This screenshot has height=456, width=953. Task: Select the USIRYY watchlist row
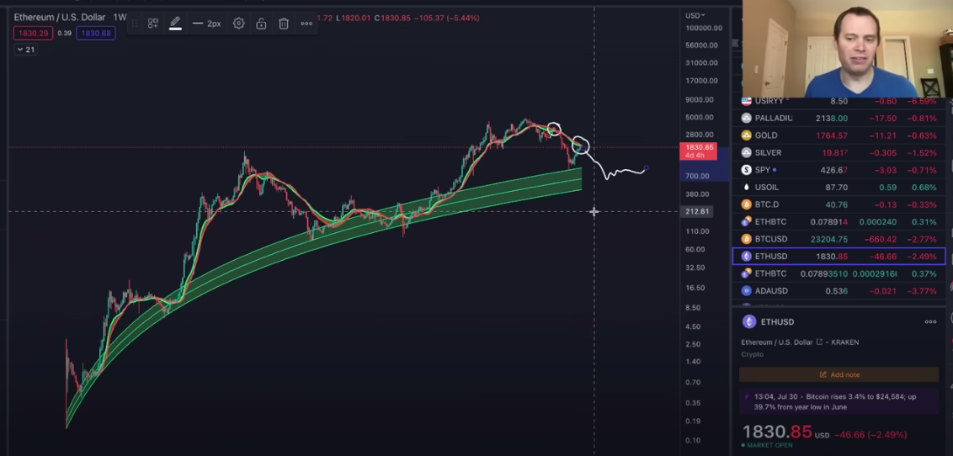pyautogui.click(x=839, y=102)
